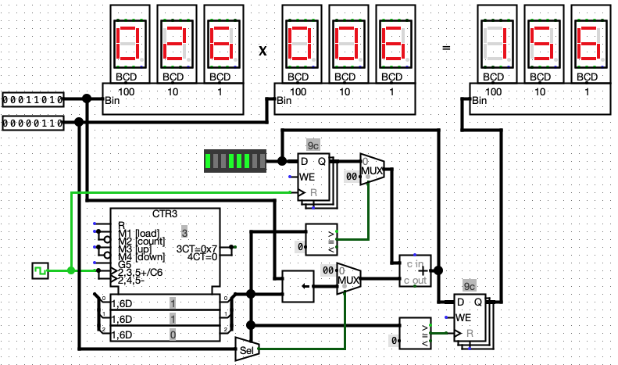Screen dimensions: 618x365
Task: Select the CTR3 counter block
Action: click(165, 251)
